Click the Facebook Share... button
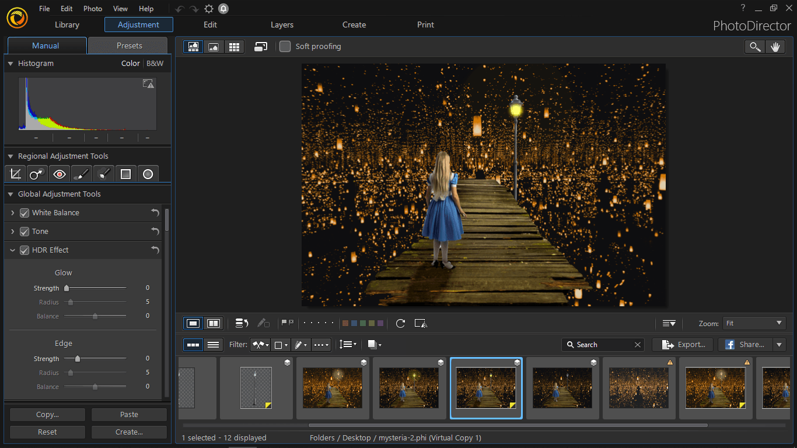 tap(745, 345)
